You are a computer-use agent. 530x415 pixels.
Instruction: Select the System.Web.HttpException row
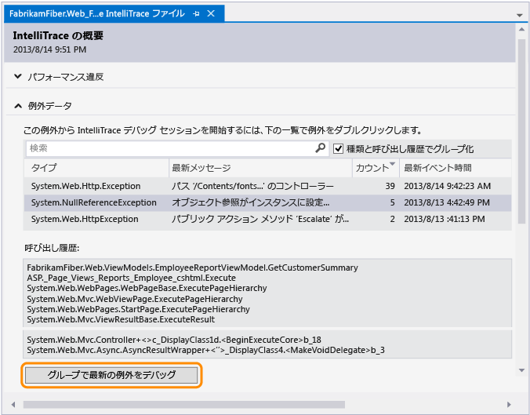click(x=267, y=219)
